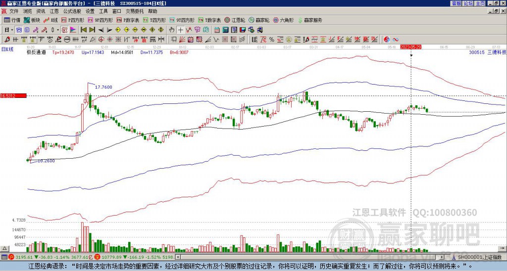The height and width of the screenshot is (271, 507).
Task: Expand the candlestick style dropdown arrow
Action: tap(58, 30)
